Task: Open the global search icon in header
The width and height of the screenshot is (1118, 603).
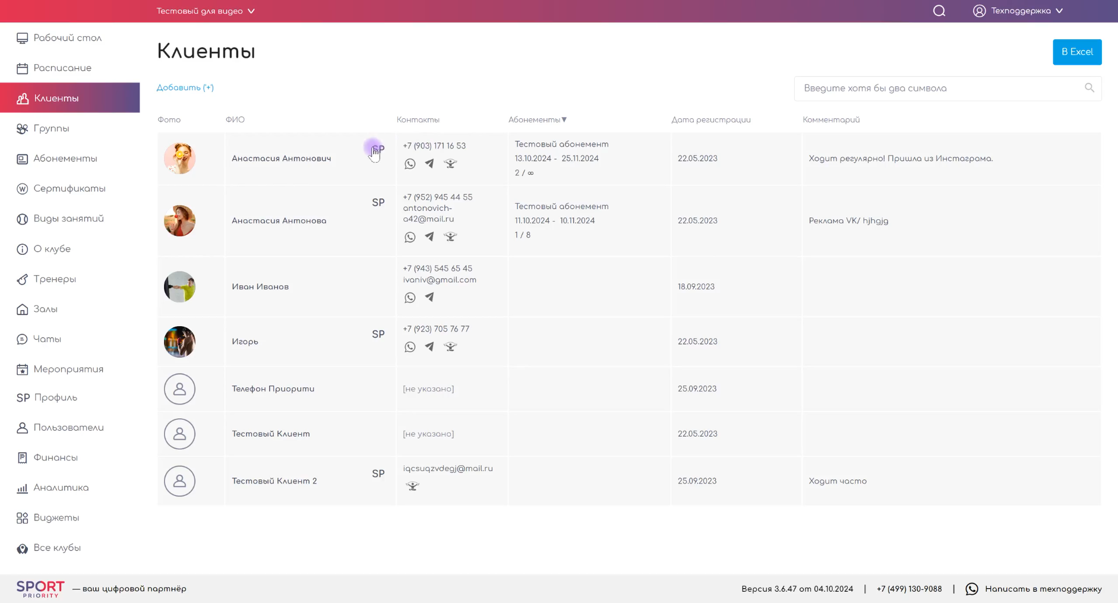Action: [x=939, y=11]
